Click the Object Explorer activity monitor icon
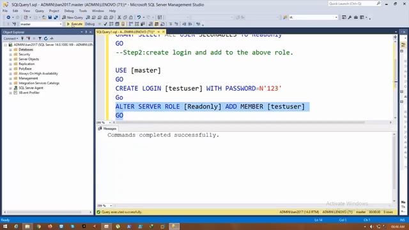This screenshot has height=230, width=409. [x=52, y=38]
